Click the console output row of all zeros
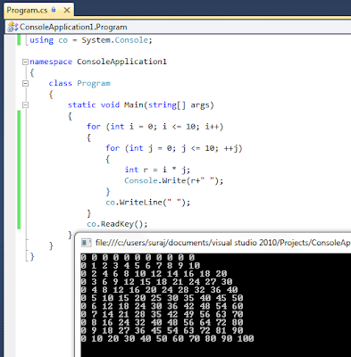The image size is (351, 357). (x=138, y=257)
